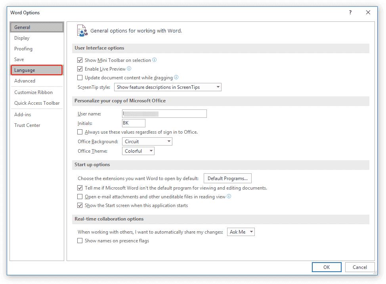Click the Default Programs button
The height and width of the screenshot is (284, 386).
pos(227,178)
